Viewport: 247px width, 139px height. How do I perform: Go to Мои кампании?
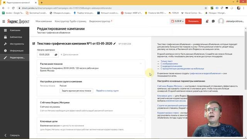click(x=44, y=21)
